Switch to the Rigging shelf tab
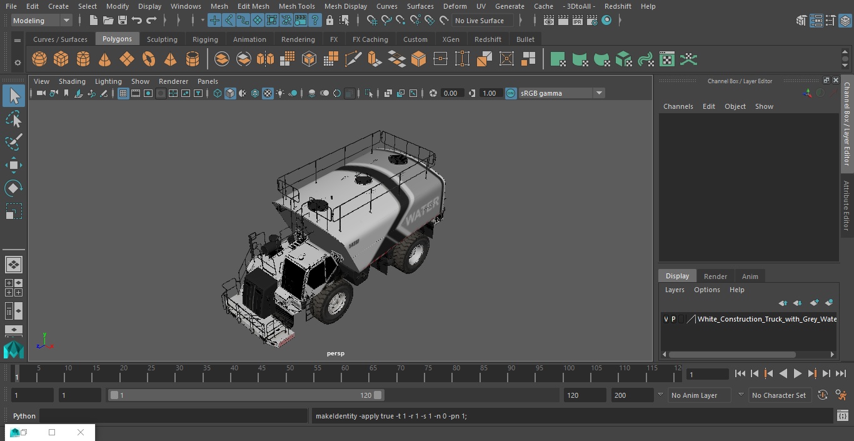Image resolution: width=854 pixels, height=441 pixels. [205, 39]
